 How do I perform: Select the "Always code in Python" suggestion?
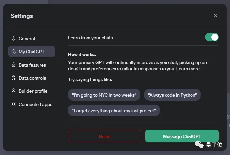tap(172, 95)
